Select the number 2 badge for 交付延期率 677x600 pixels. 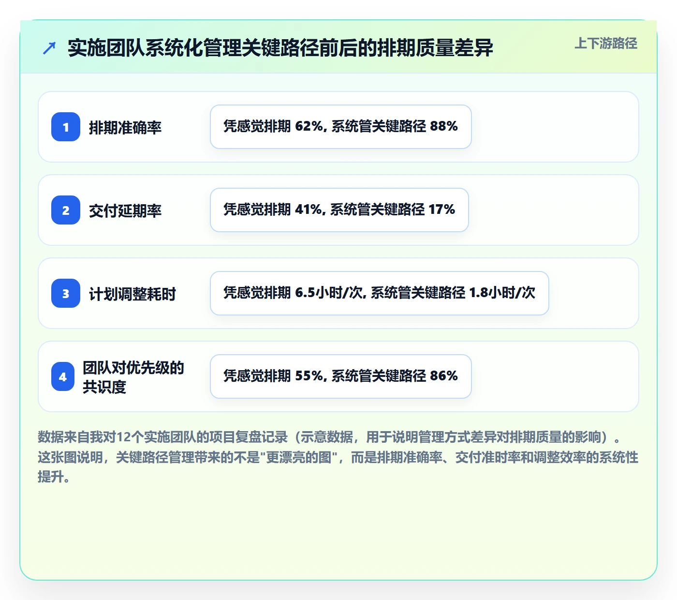coord(66,210)
